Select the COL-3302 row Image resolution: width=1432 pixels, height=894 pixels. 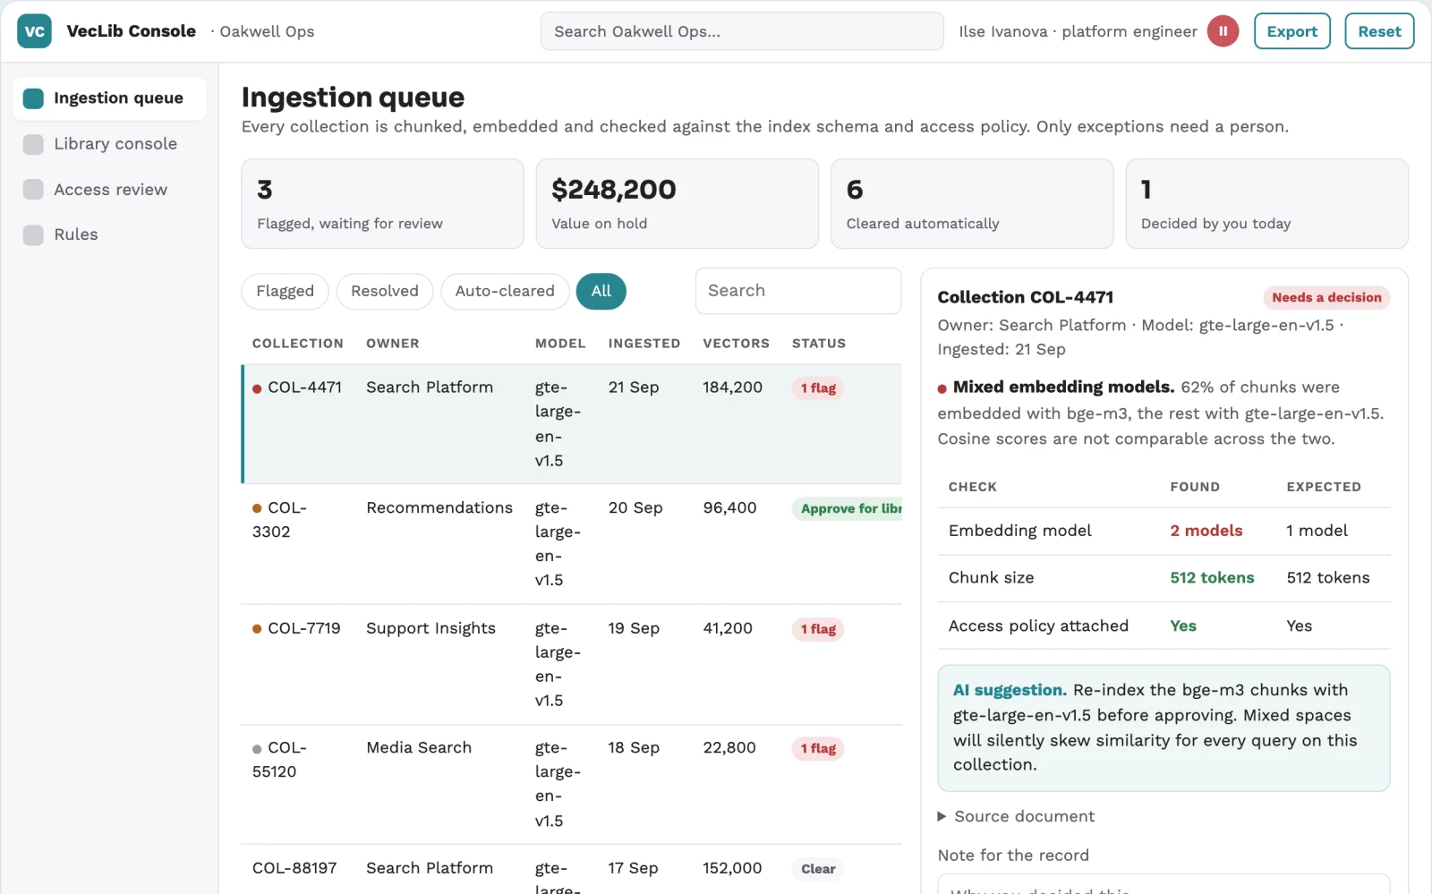coord(572,544)
